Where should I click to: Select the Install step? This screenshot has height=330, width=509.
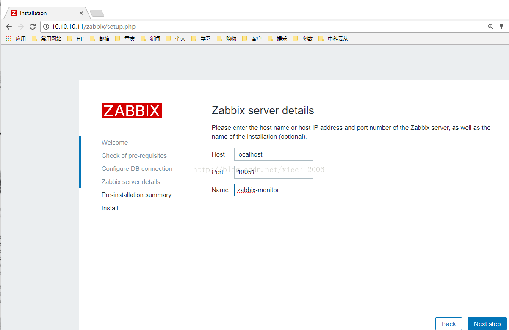(x=110, y=208)
